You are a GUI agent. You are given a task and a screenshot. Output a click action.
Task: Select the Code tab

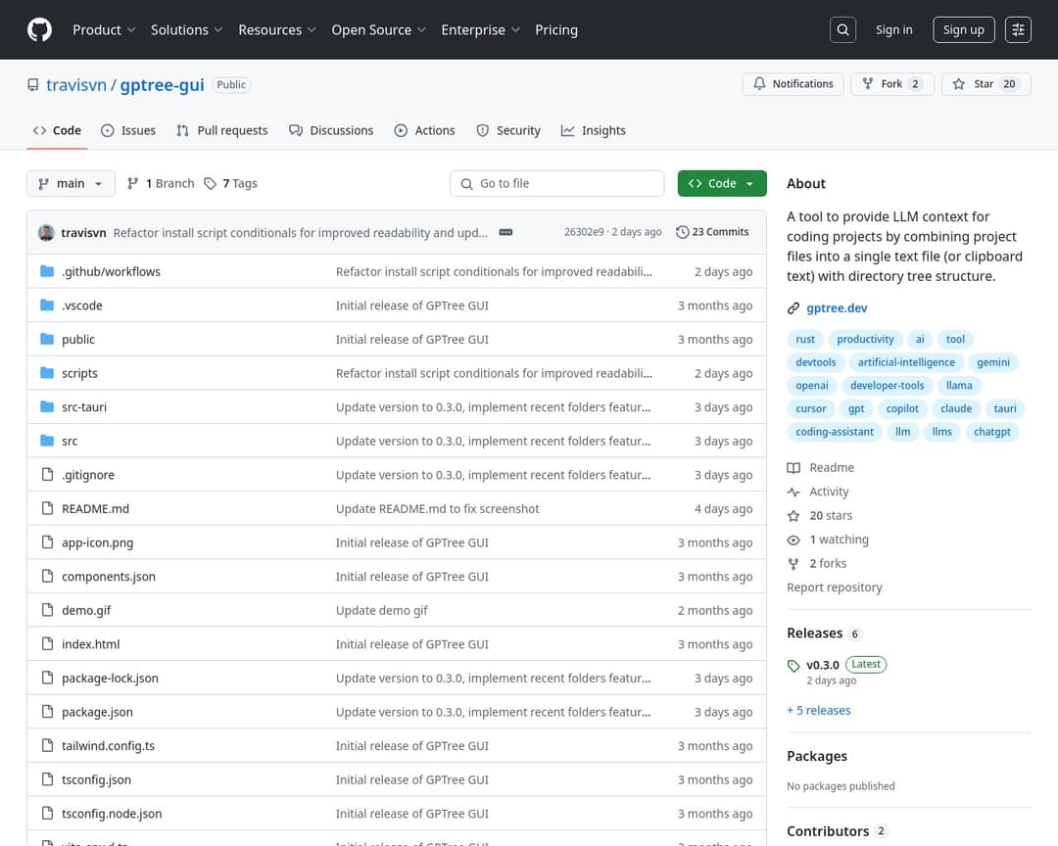57,130
